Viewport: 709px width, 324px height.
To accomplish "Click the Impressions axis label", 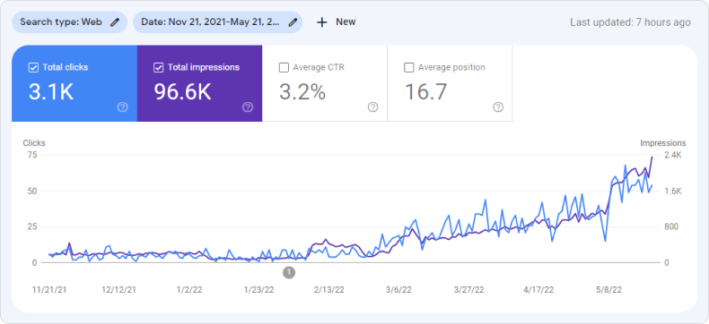I will [x=663, y=143].
